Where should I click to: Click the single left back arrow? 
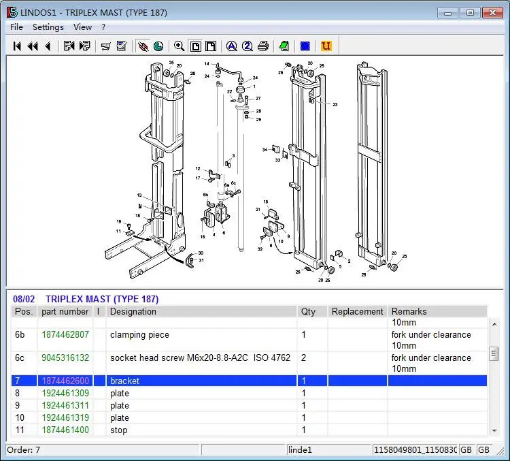(48, 46)
